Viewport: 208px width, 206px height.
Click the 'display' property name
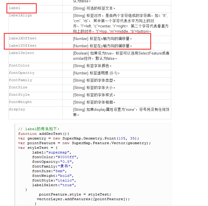coord(17,109)
